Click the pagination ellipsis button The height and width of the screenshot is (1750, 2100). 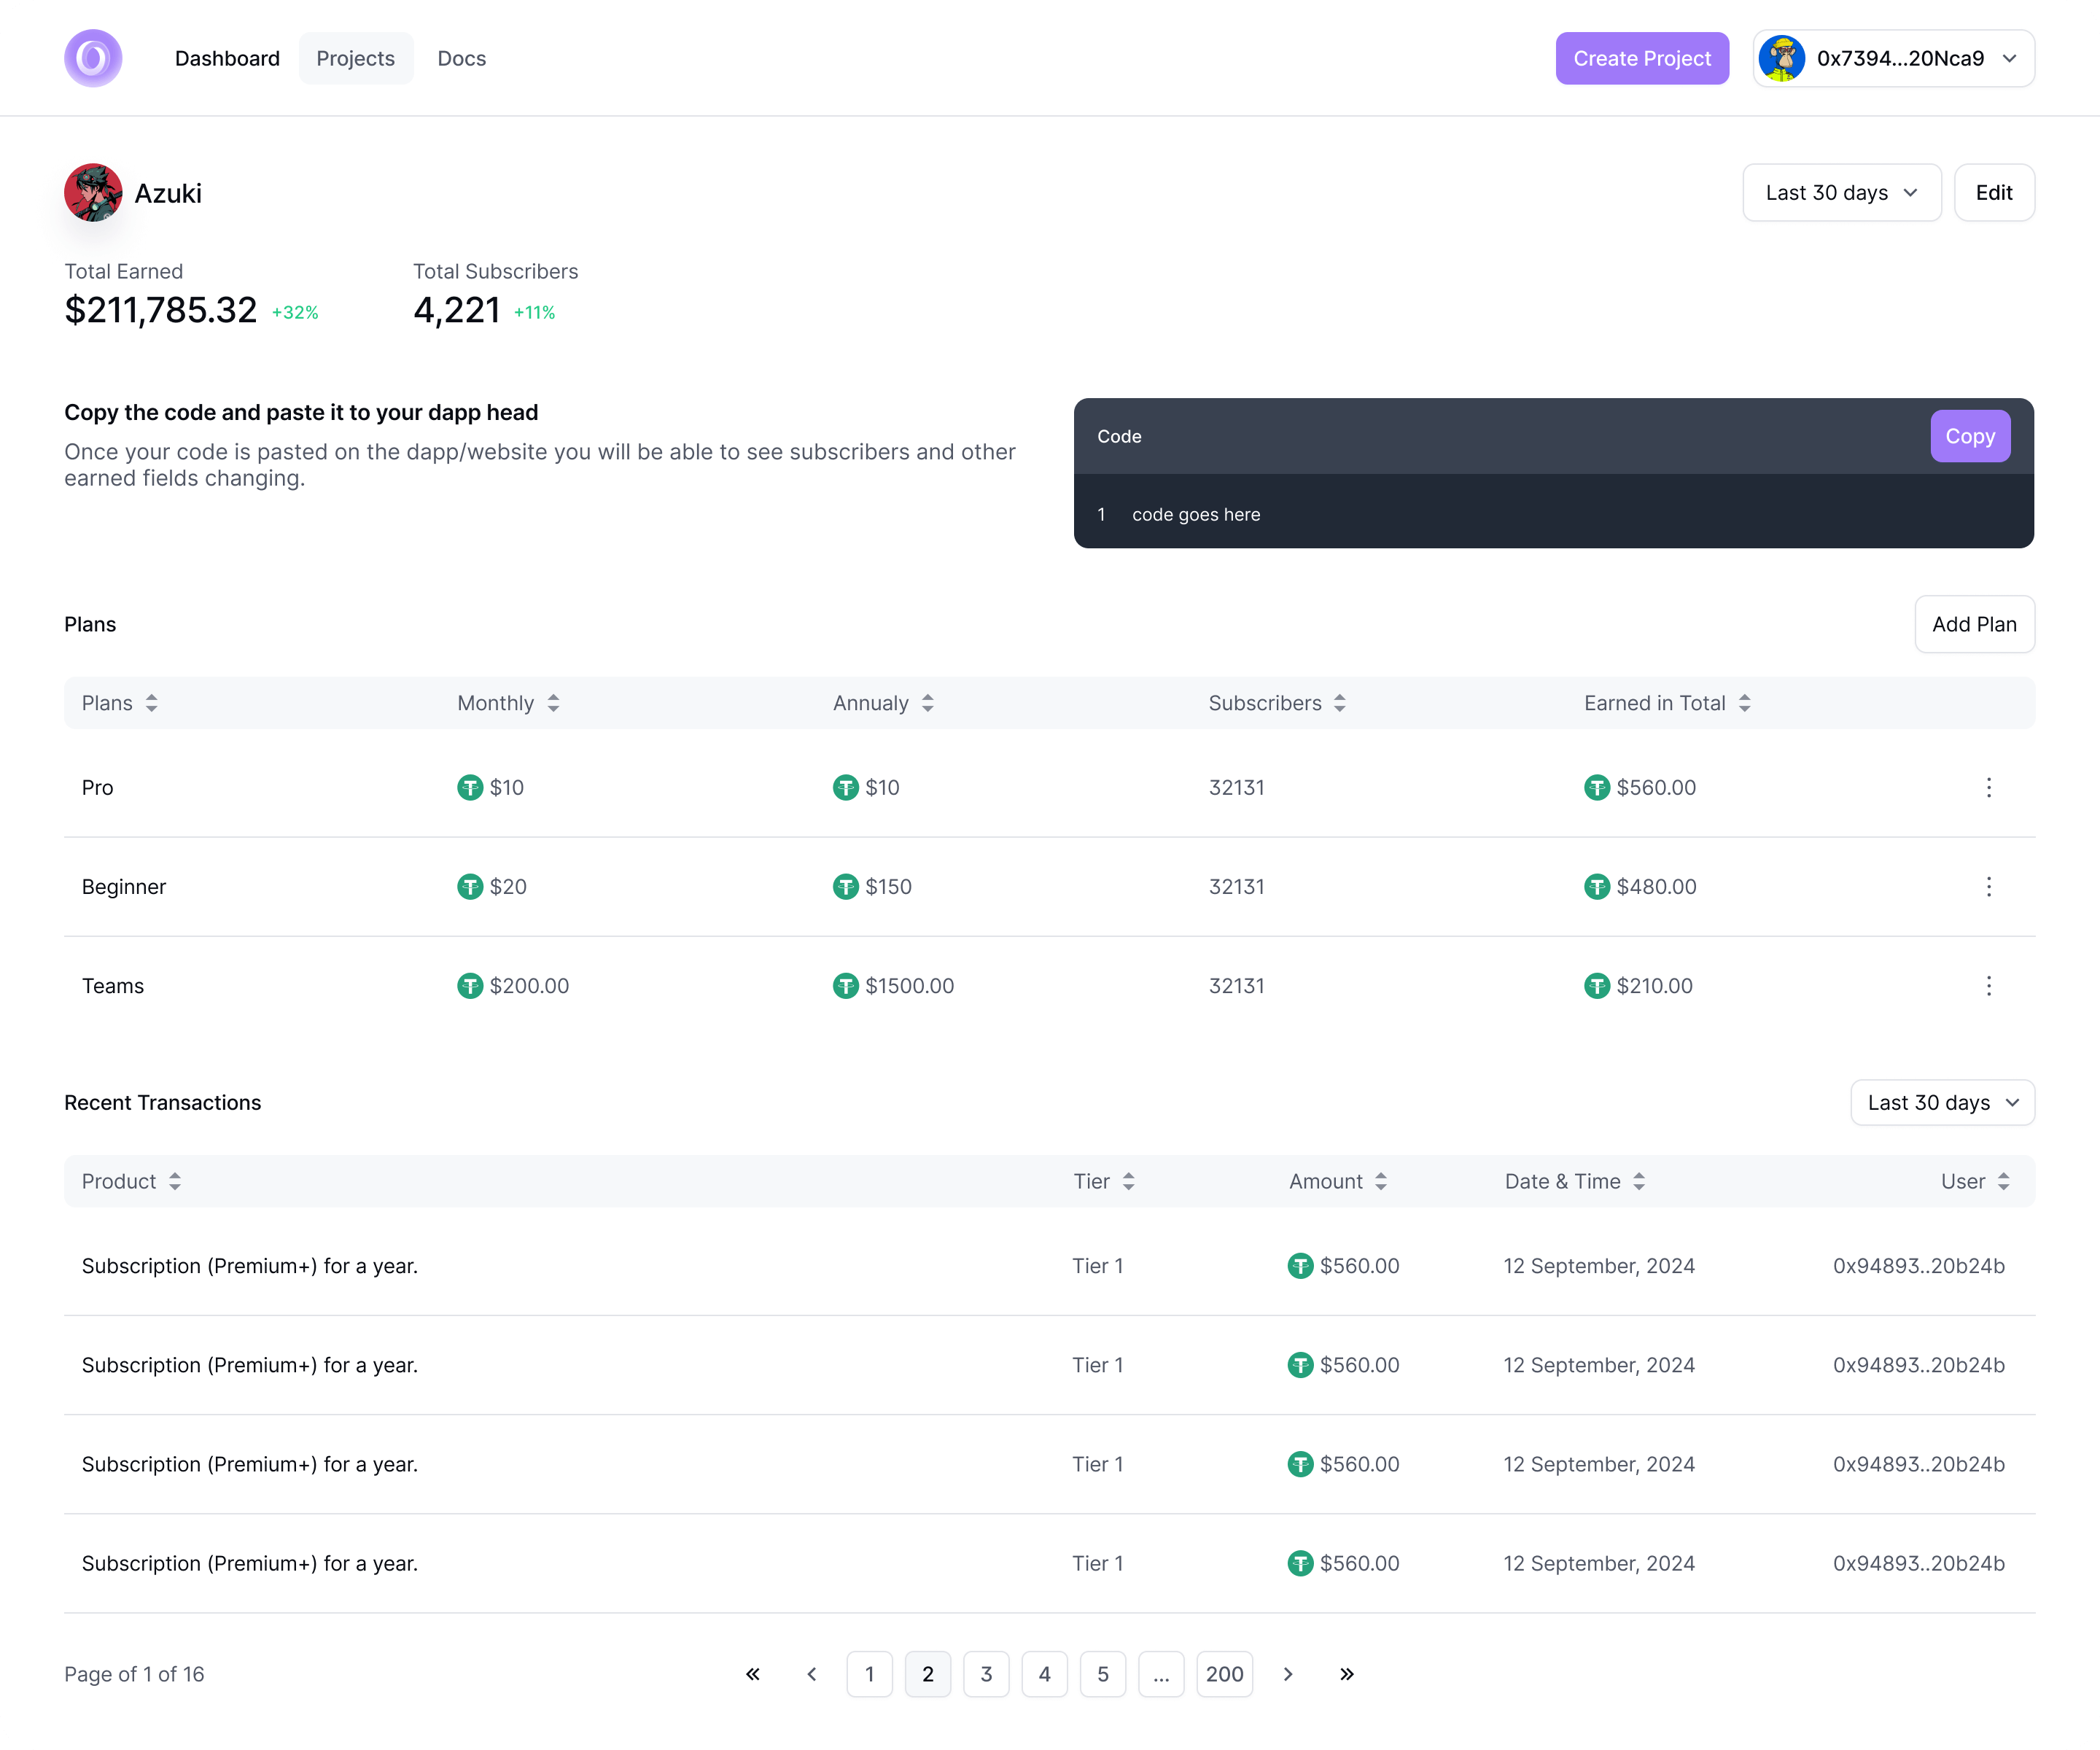coord(1161,1674)
